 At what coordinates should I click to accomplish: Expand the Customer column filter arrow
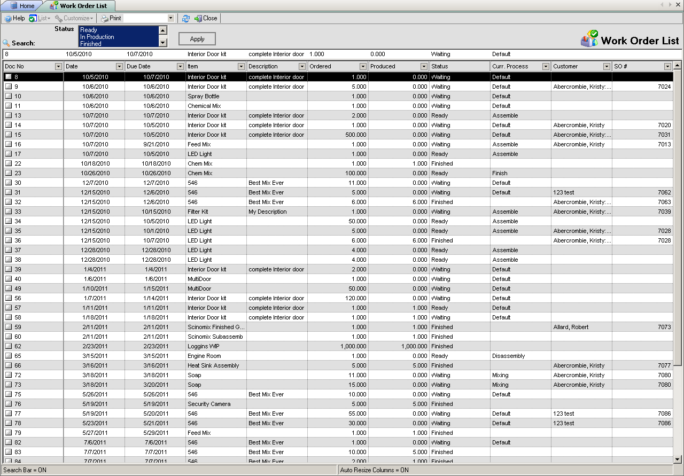[607, 66]
